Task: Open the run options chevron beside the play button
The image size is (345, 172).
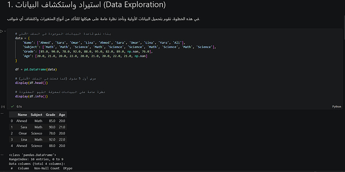Action: pos(4,31)
